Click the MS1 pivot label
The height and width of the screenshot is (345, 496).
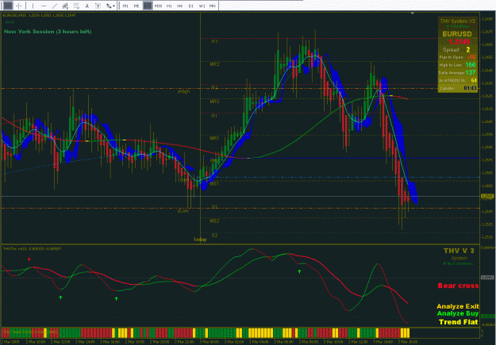click(x=214, y=183)
